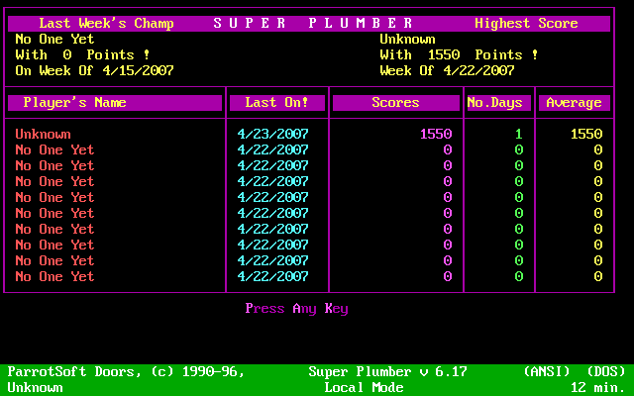Click the With 1550 Points text

click(459, 55)
